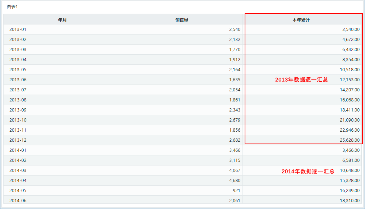The height and width of the screenshot is (209, 365).
Task: Click sales value 1,635
Action: click(x=235, y=80)
